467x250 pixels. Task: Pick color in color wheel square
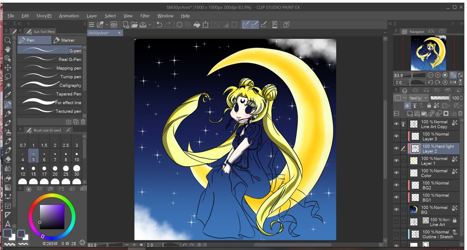[52, 217]
